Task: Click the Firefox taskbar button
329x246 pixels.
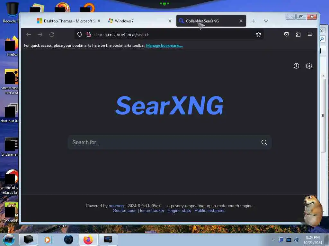Action: pos(88,240)
